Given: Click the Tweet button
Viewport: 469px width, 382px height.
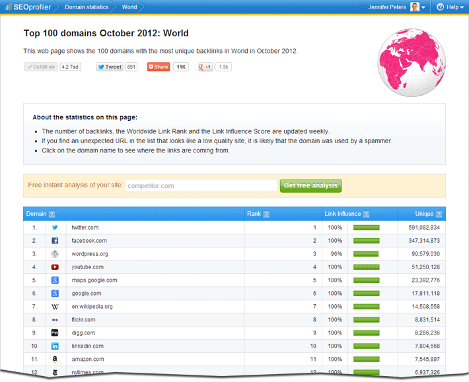Looking at the screenshot, I should point(110,67).
